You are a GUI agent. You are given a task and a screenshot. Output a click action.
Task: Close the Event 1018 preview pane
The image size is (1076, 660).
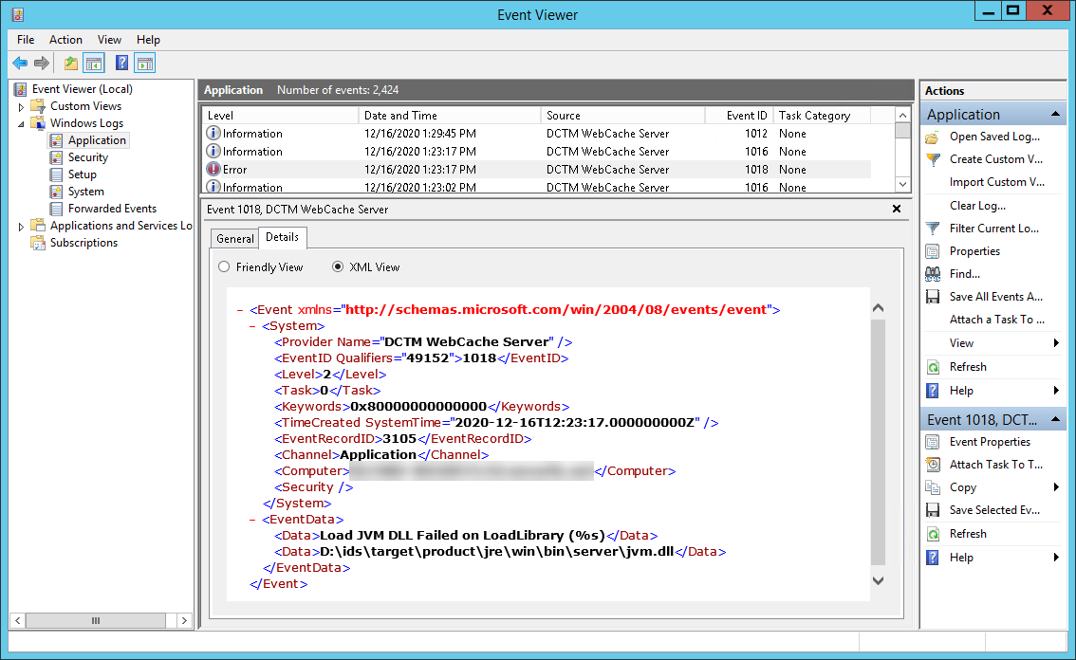(897, 209)
